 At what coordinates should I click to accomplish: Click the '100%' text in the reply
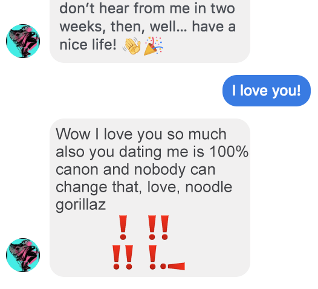(x=229, y=152)
